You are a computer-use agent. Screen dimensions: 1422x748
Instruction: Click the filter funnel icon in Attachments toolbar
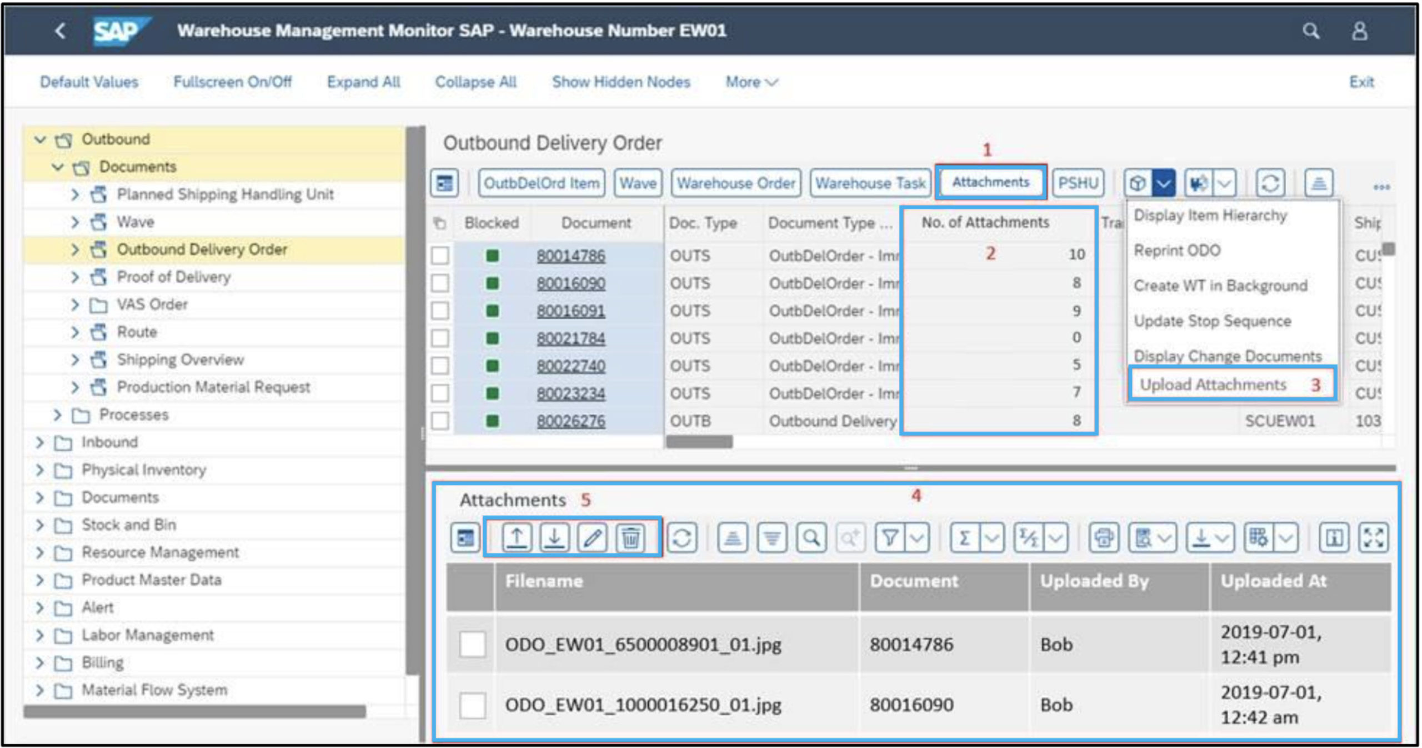pos(890,537)
